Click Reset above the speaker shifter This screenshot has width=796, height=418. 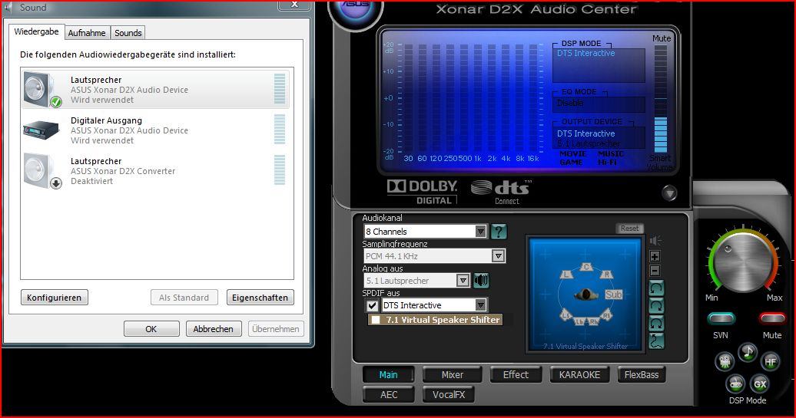(629, 229)
